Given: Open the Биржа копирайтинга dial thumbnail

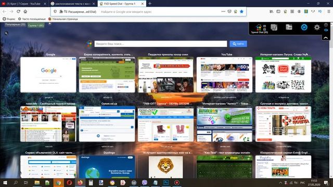Looking at the screenshot, I should coord(107,75).
